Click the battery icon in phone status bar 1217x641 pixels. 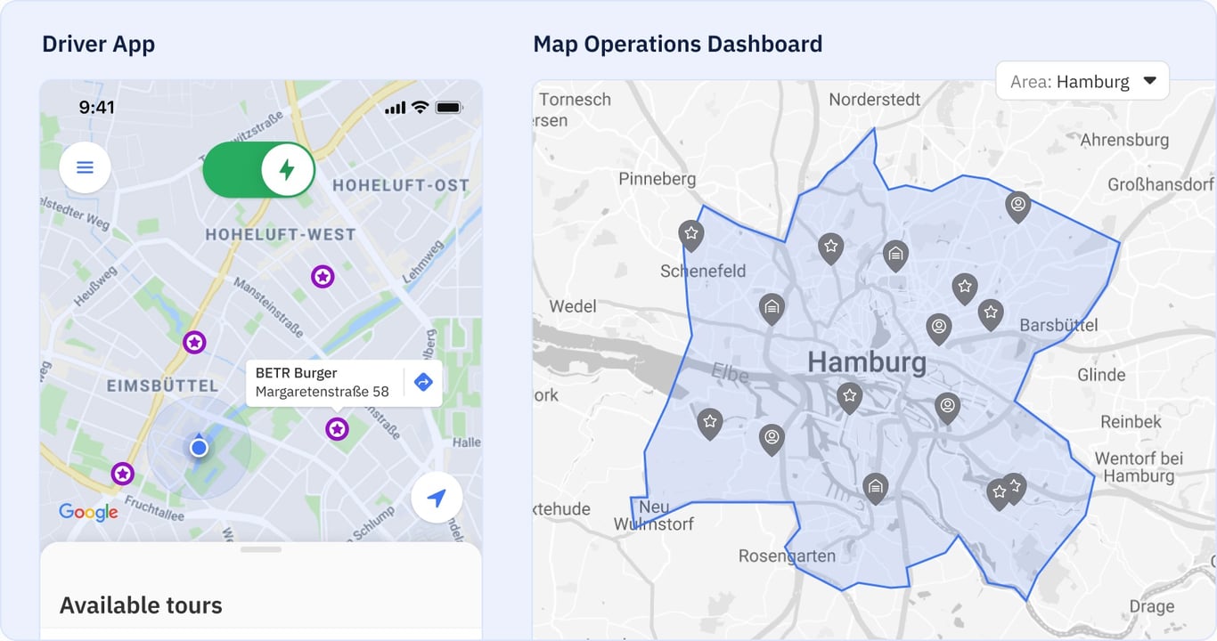pyautogui.click(x=448, y=108)
